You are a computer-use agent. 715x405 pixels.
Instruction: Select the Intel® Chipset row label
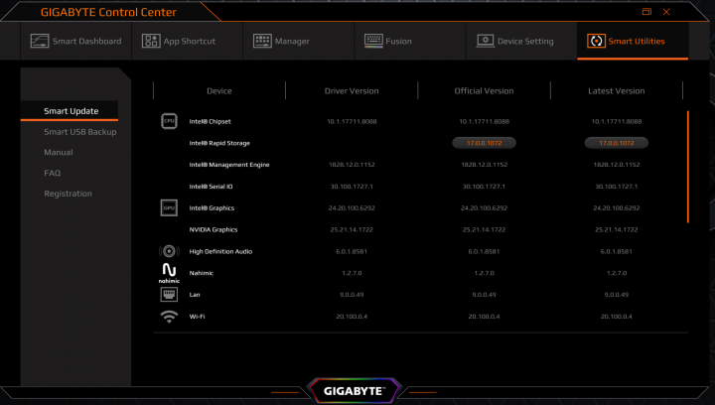coord(210,122)
